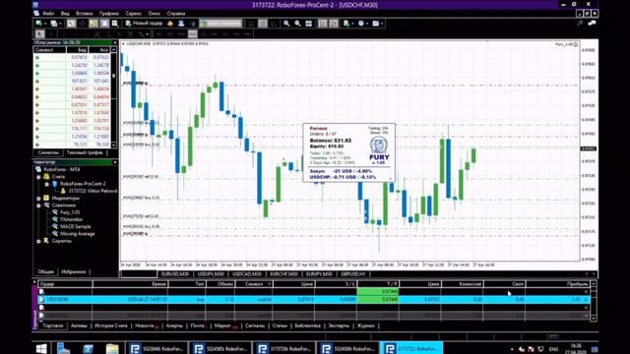Click the Прибыль column header
This screenshot has width=630, height=354.
click(x=558, y=284)
